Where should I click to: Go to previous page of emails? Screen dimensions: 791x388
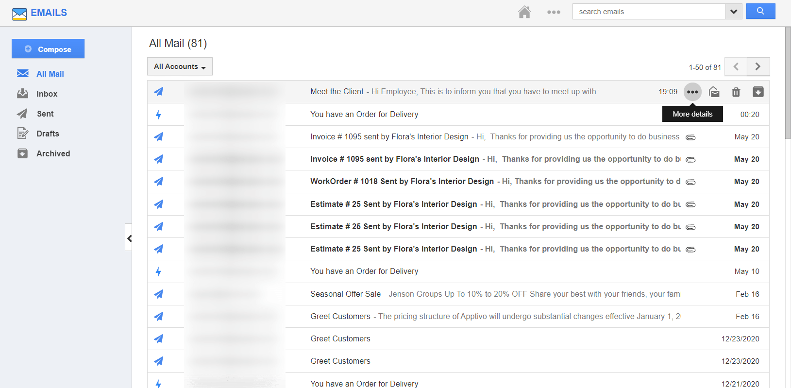pyautogui.click(x=736, y=67)
